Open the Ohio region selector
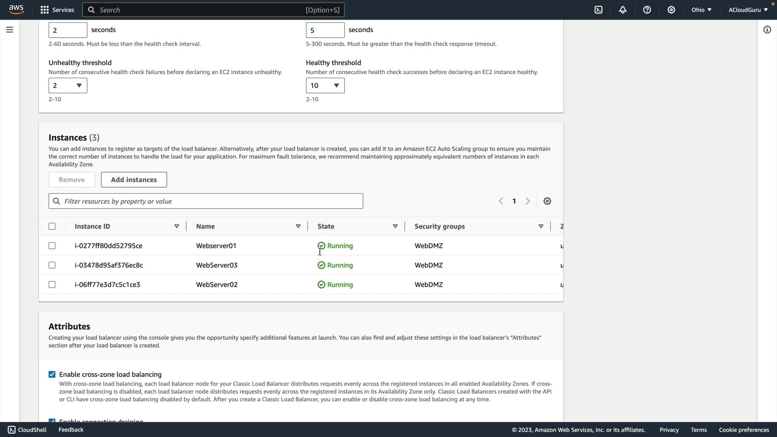Screen dimensions: 777x437 (x=701, y=10)
